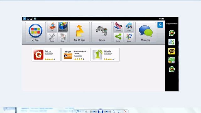
Task: Click the 1Mobile INSTALLED badge
Action: 107,54
